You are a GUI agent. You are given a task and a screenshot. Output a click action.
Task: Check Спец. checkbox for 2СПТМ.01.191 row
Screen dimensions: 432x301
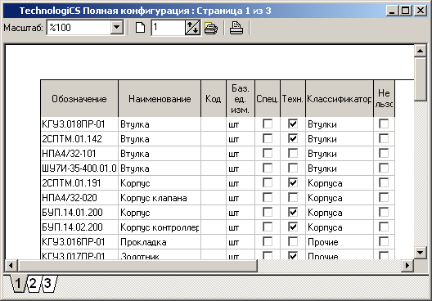coord(268,182)
